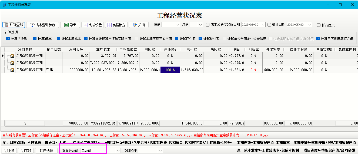Click the Excel icon on 导出
Image resolution: width=358 pixels, height=154 pixels.
66,25
